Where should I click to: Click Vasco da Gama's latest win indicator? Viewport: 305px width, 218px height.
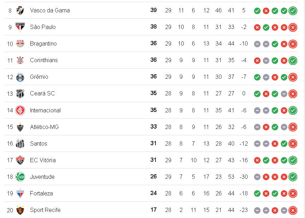point(293,11)
